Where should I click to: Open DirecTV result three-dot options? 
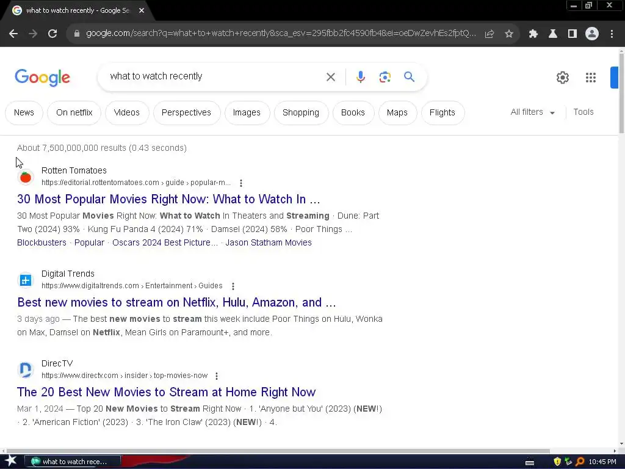tap(217, 376)
